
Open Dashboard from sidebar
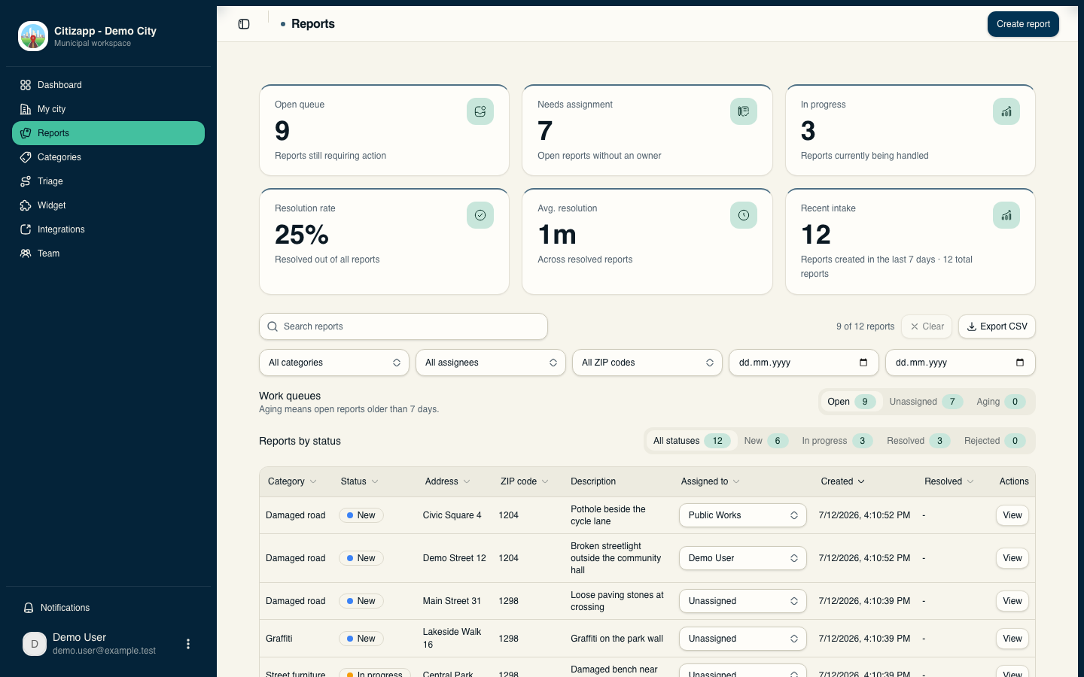[108, 85]
